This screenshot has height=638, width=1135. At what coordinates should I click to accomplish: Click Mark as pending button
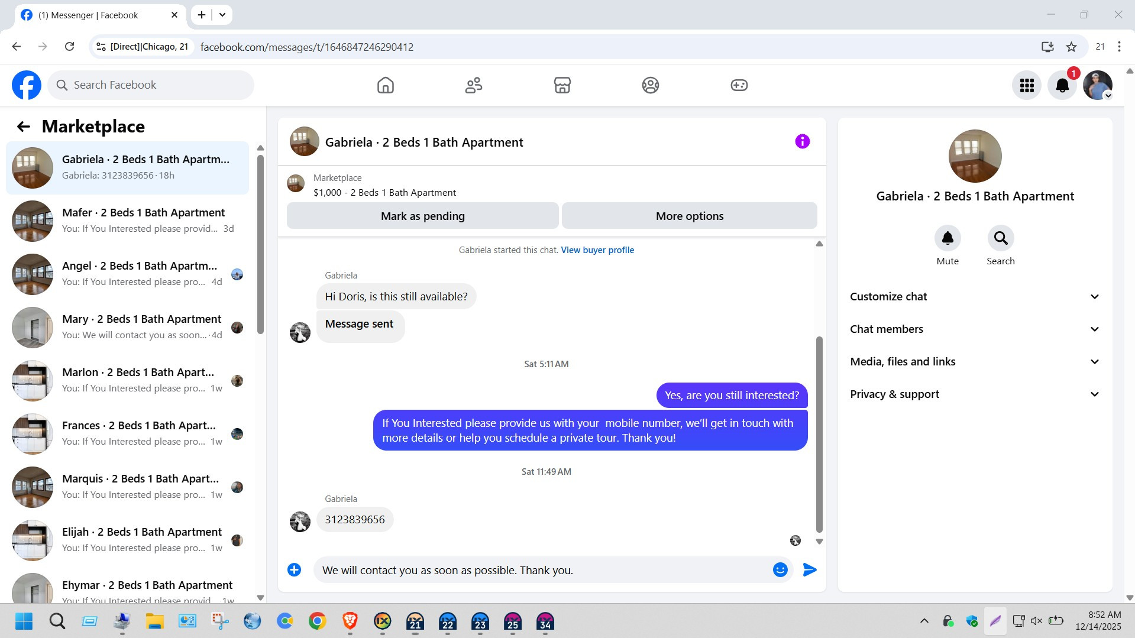(422, 216)
